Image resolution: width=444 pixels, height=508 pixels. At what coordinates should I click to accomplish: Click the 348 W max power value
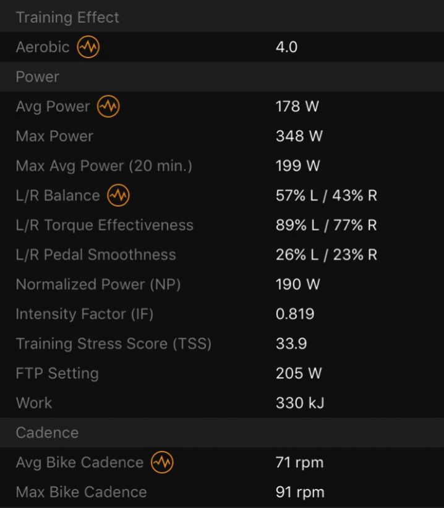[x=299, y=136]
